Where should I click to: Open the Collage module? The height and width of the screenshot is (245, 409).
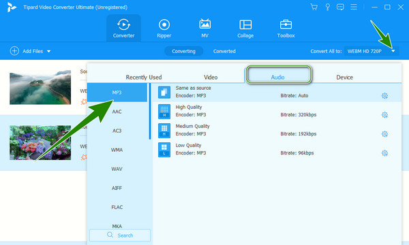pos(245,28)
